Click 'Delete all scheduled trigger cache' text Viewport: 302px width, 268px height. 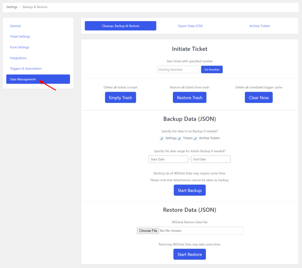[259, 87]
